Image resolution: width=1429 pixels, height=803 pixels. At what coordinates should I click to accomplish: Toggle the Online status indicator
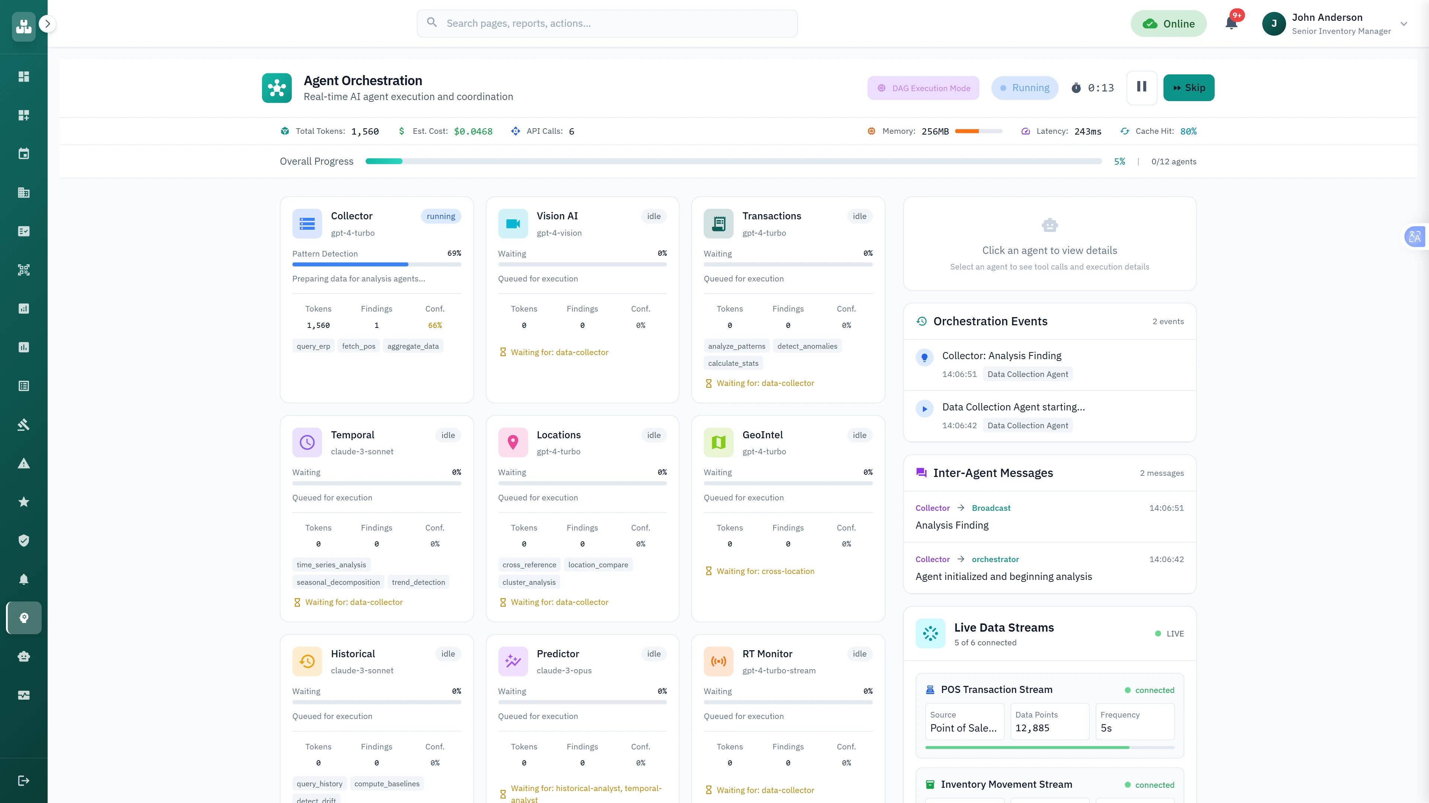click(1169, 23)
